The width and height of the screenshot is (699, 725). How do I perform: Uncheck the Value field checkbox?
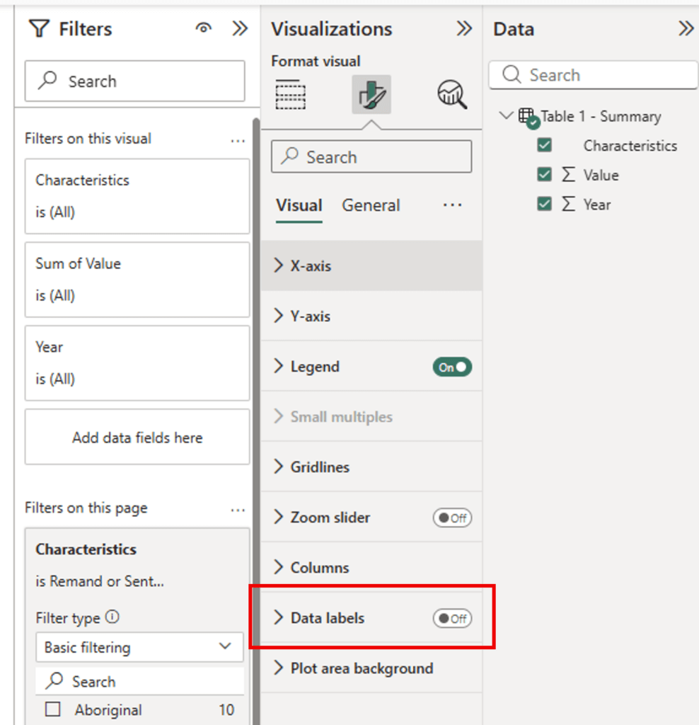(544, 175)
